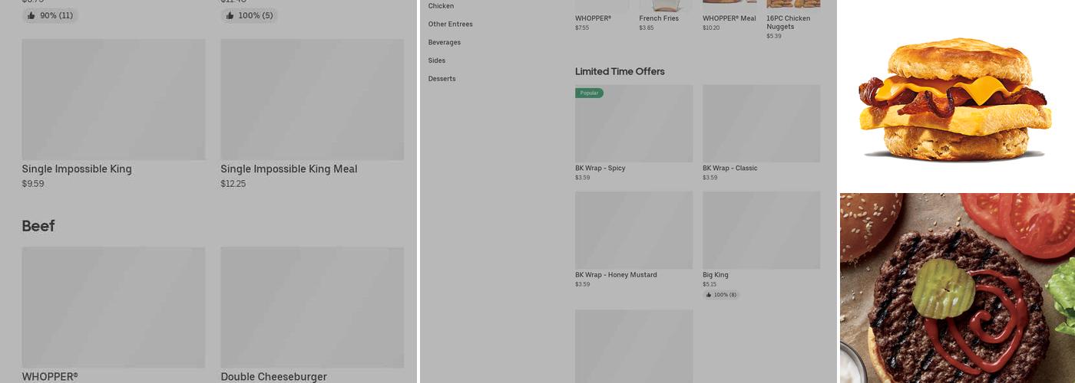Select the WHOPPER $7.55 featured item

pyautogui.click(x=602, y=15)
